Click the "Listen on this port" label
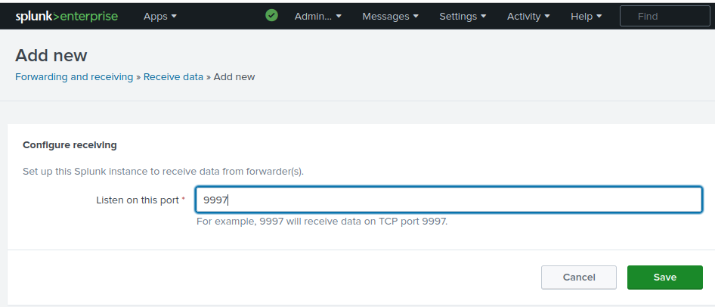Viewport: 715px width, 307px height. click(x=137, y=200)
